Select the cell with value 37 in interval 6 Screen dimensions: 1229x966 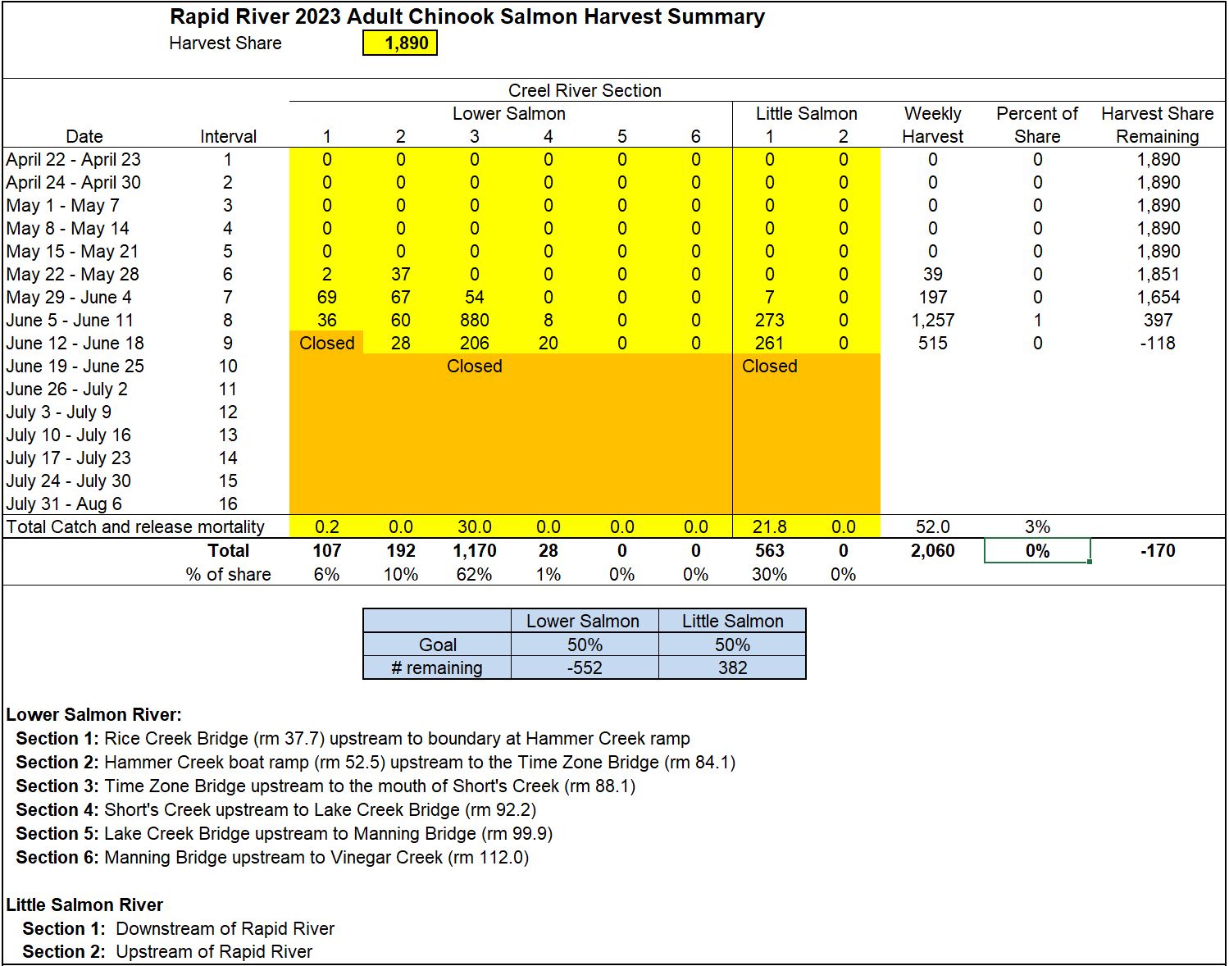point(400,274)
